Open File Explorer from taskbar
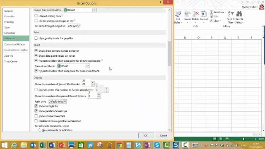 click(x=24, y=145)
